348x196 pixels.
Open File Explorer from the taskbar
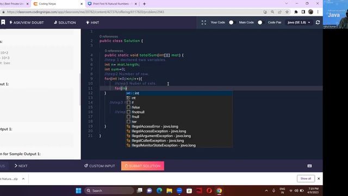click(x=169, y=191)
